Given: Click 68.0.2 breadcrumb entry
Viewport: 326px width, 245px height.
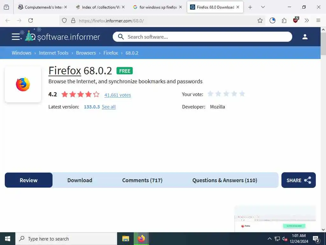Looking at the screenshot, I should tap(132, 53).
